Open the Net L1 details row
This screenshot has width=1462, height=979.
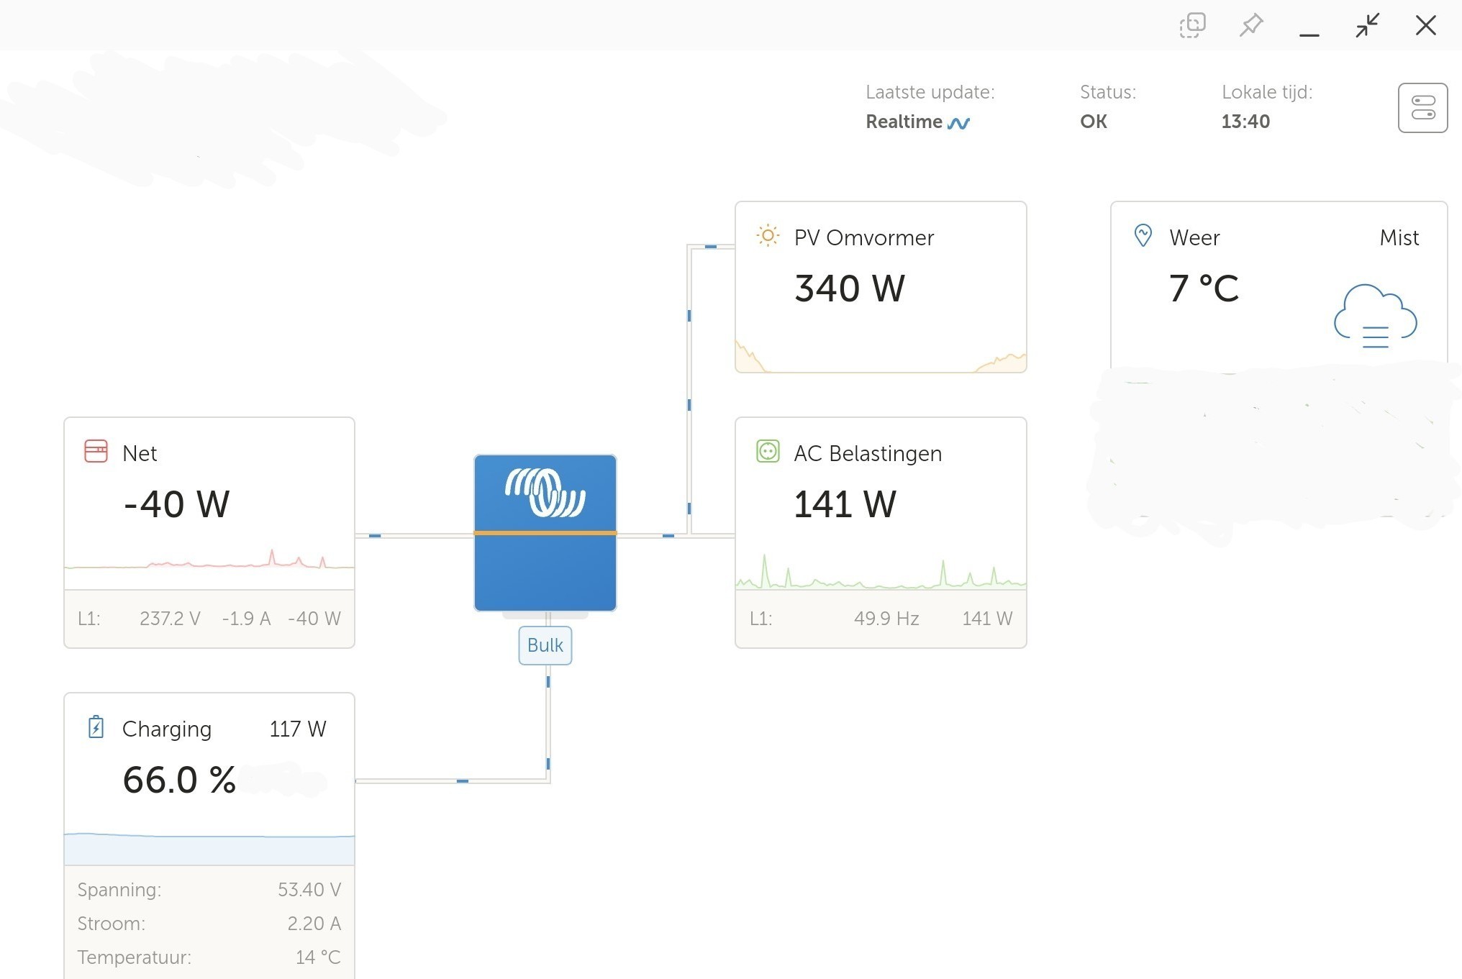pyautogui.click(x=209, y=619)
